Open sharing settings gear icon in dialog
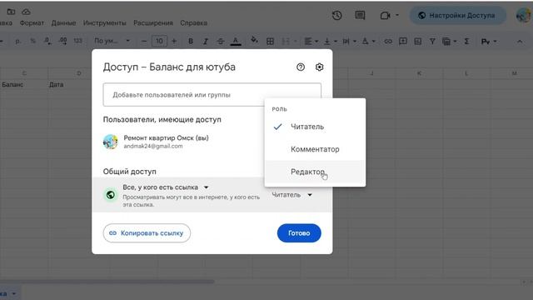Screen dimensions: 533x300 tap(319, 67)
